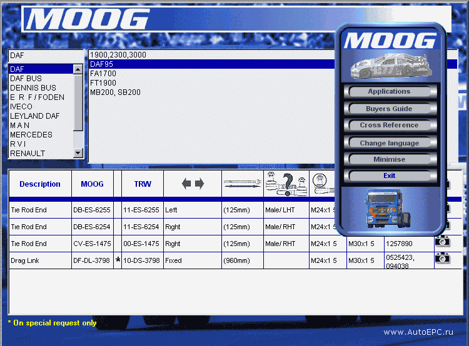Select MERCEDES manufacturer
The height and width of the screenshot is (346, 469).
pyautogui.click(x=41, y=135)
